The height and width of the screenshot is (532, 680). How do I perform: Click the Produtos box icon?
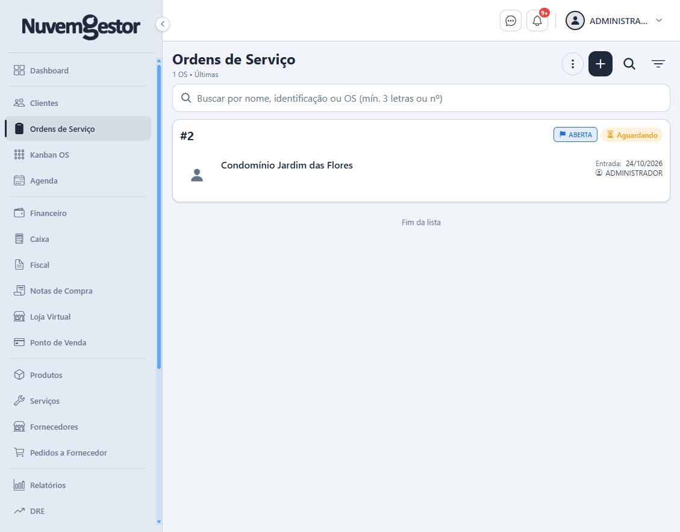pyautogui.click(x=19, y=375)
